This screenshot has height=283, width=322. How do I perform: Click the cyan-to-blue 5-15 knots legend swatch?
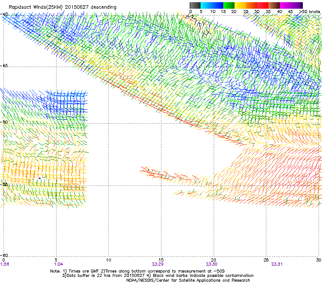click(x=212, y=5)
